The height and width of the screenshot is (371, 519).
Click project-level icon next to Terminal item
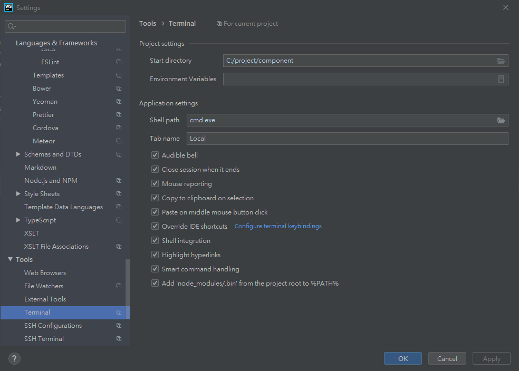119,313
